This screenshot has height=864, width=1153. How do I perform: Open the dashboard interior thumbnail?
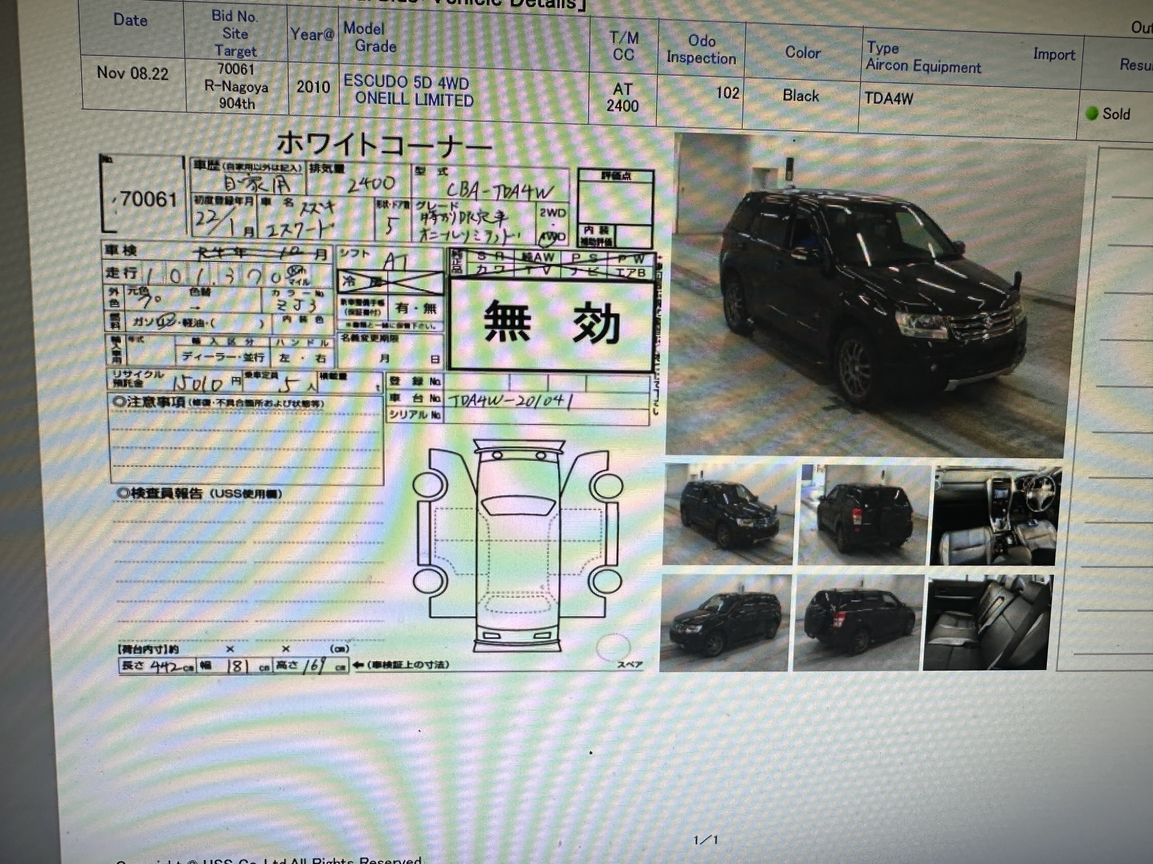996,516
